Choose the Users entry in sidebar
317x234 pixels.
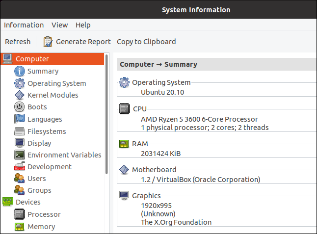tap(37, 179)
